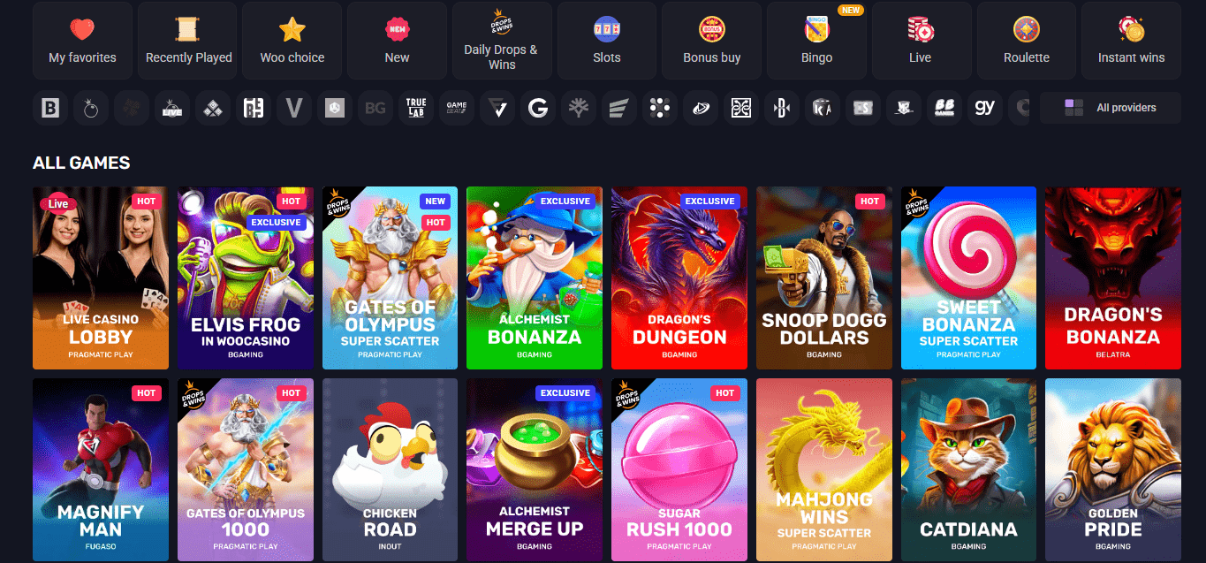This screenshot has height=563, width=1206.
Task: Select the G provider logo icon
Action: 537,107
